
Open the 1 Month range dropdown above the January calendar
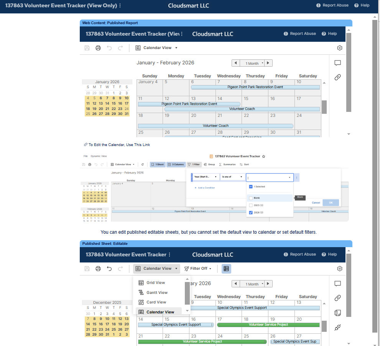[252, 63]
